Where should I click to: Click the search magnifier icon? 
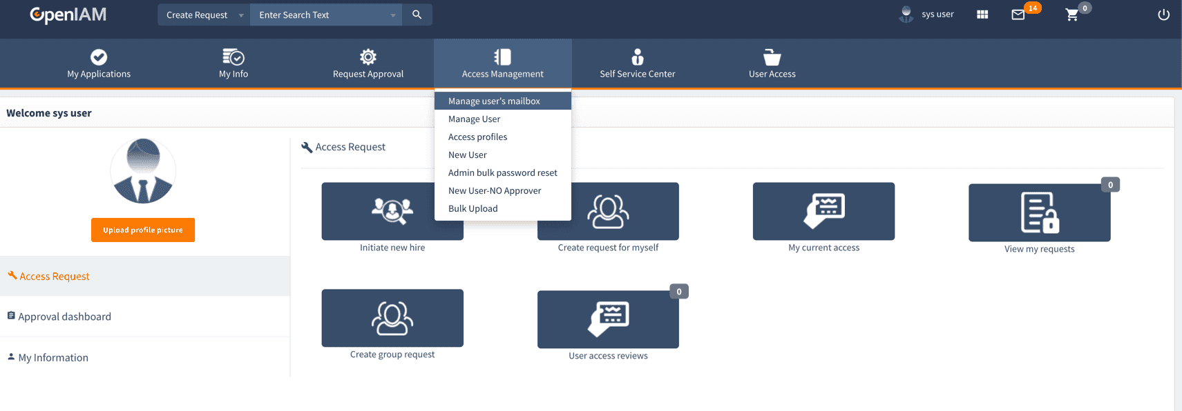[x=417, y=14]
